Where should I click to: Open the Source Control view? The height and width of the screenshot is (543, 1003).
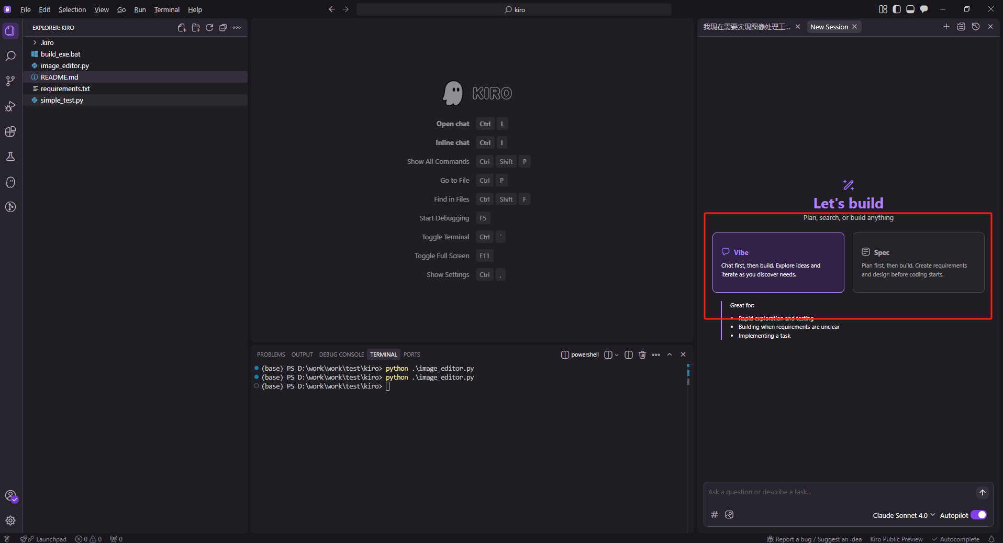(10, 81)
